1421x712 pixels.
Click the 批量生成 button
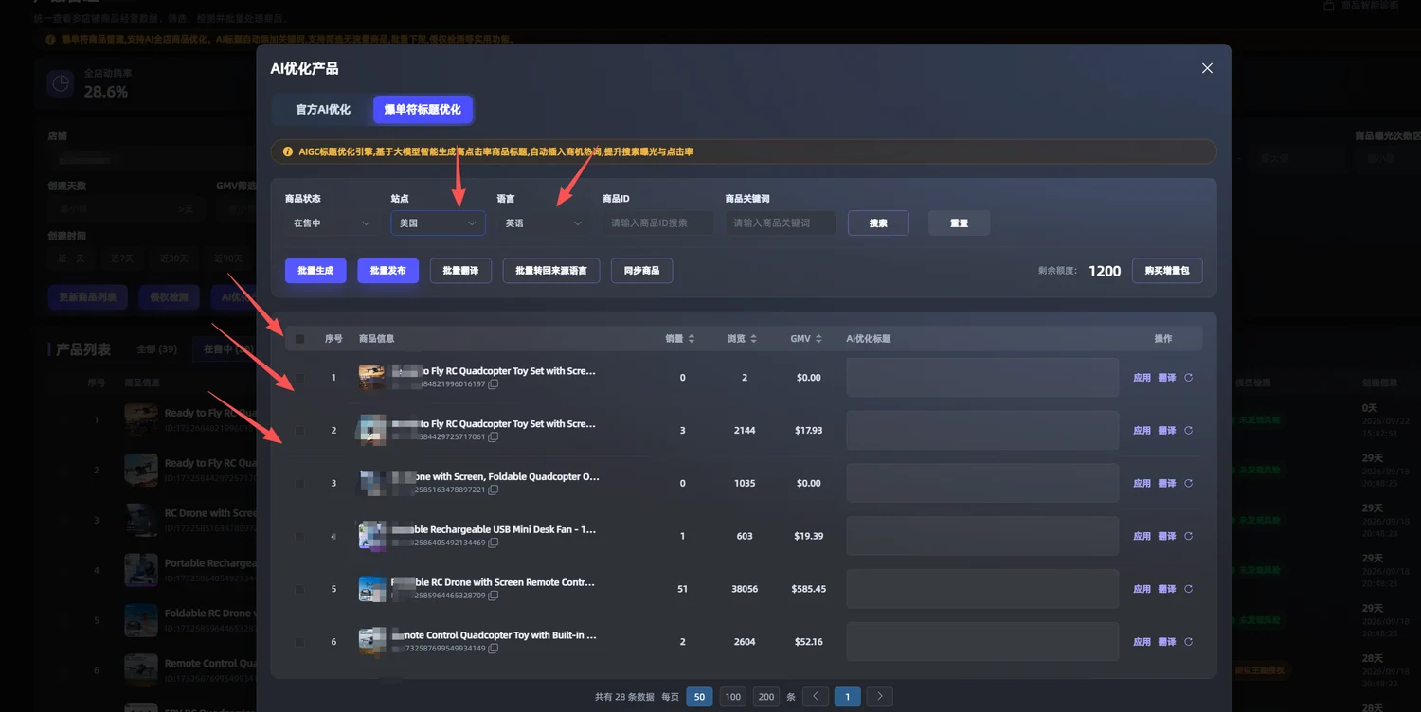pyautogui.click(x=315, y=271)
